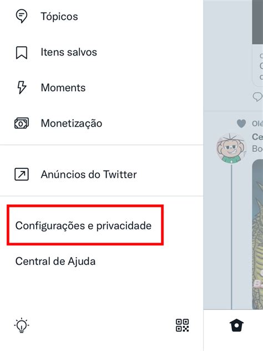This screenshot has width=263, height=351.
Task: Open the QR code icon
Action: point(182,325)
